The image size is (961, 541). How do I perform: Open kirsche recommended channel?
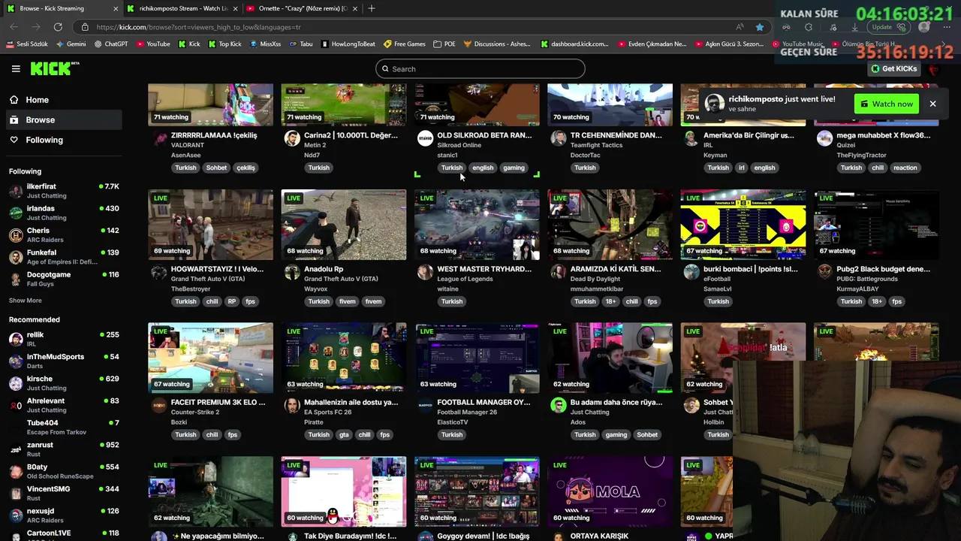(x=64, y=383)
